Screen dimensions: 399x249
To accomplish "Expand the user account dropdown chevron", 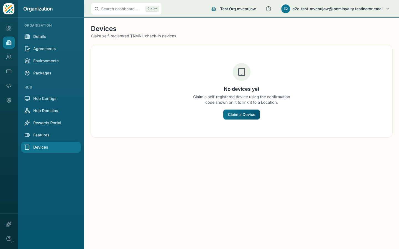I will tap(388, 9).
